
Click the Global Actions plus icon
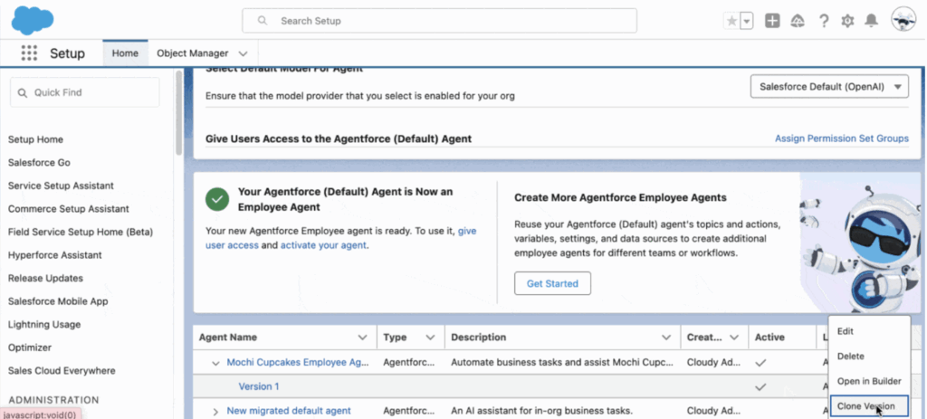tap(772, 21)
